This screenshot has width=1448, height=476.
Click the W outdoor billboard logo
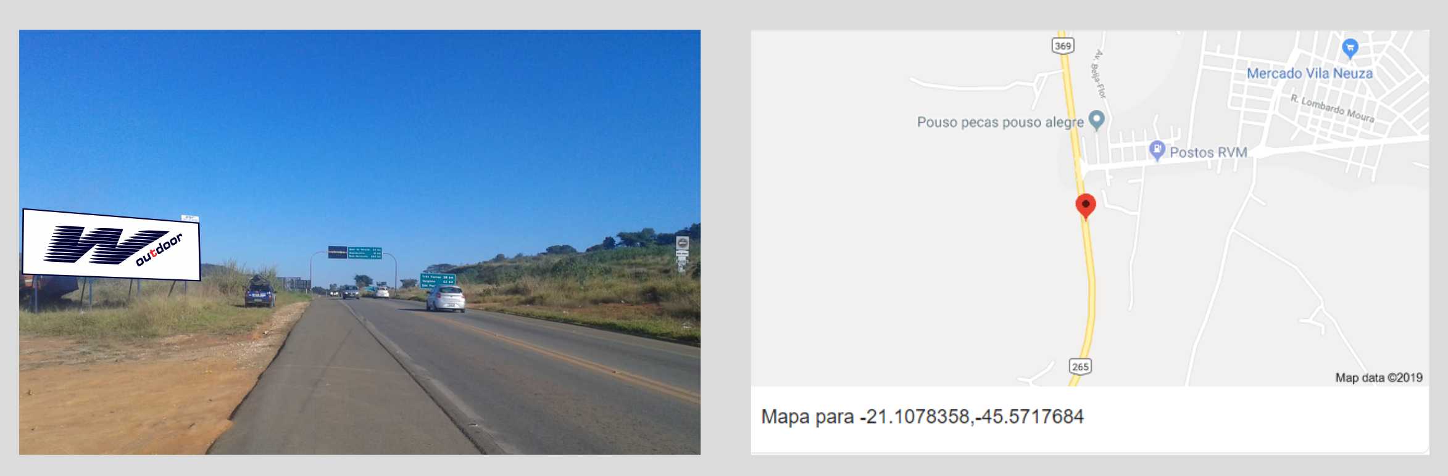point(112,245)
